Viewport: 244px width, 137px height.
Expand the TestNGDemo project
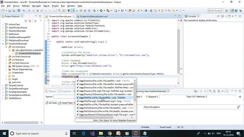[3, 98]
